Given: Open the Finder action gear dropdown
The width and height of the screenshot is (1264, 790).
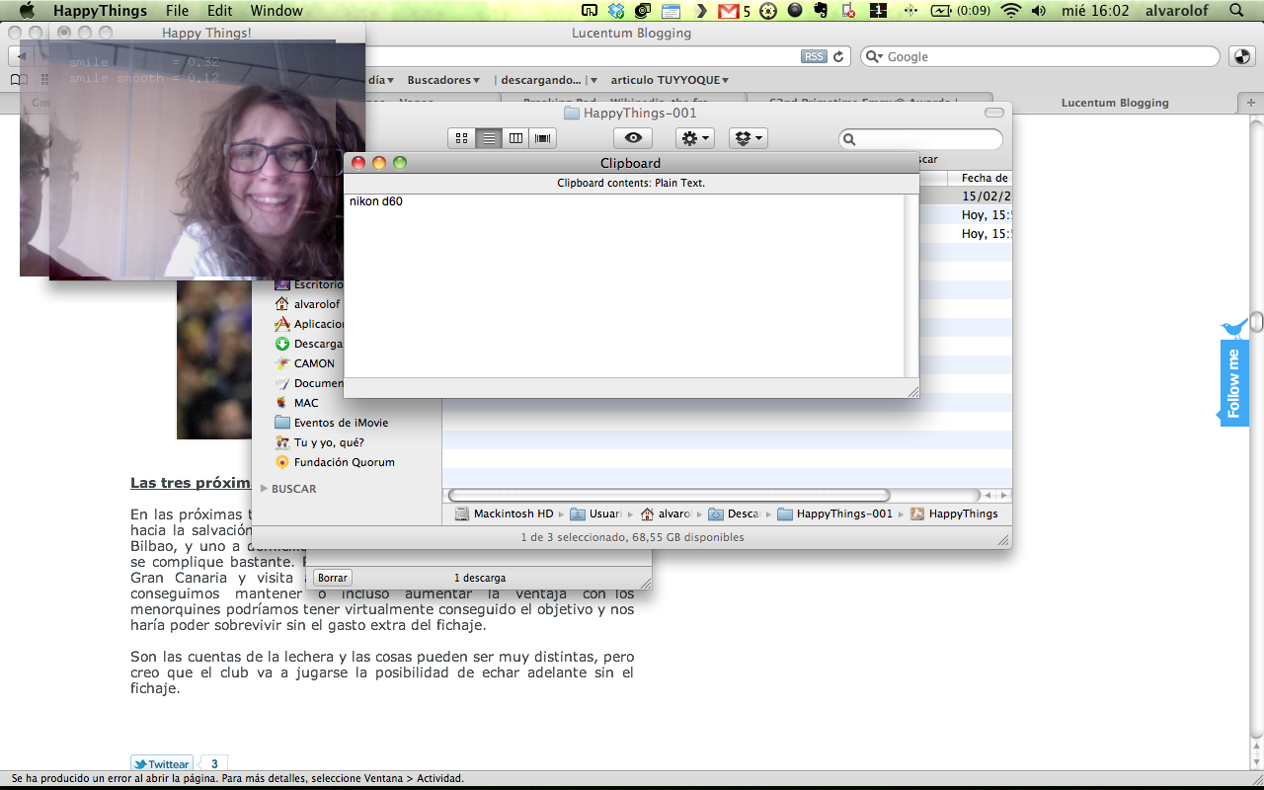Looking at the screenshot, I should coord(694,139).
